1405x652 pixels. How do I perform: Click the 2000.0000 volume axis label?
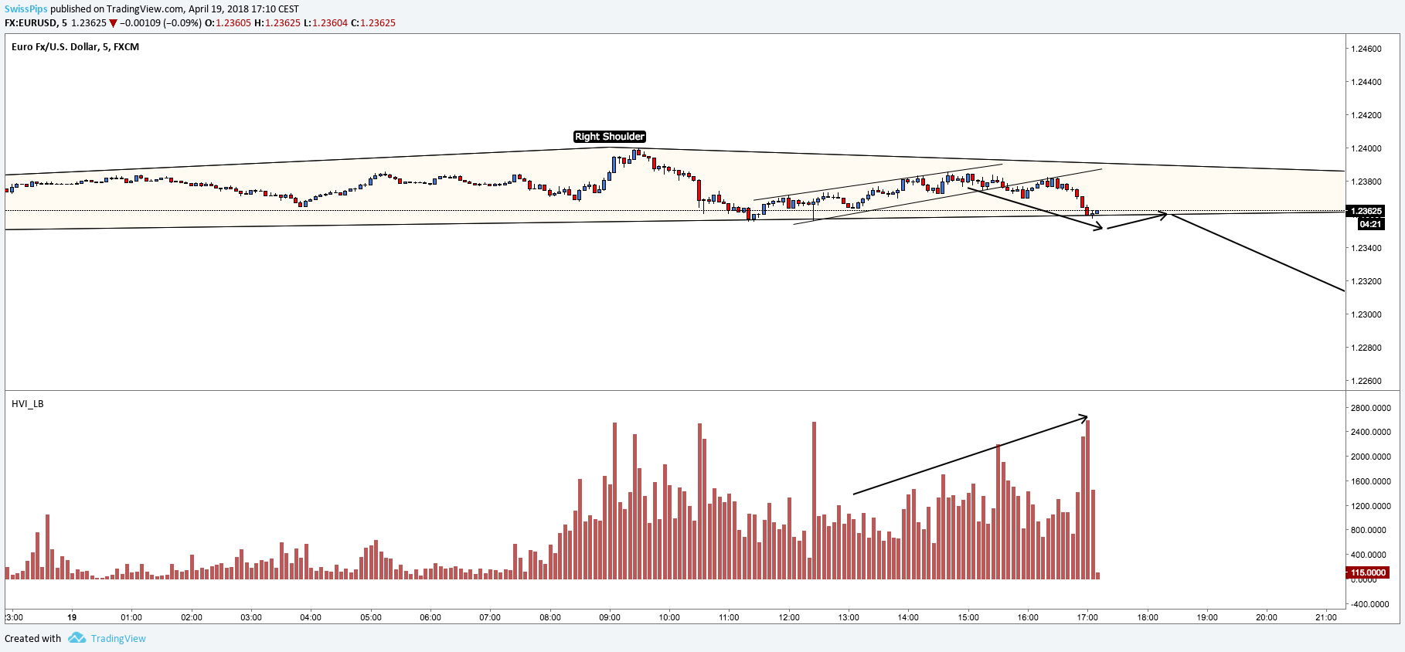[x=1370, y=457]
